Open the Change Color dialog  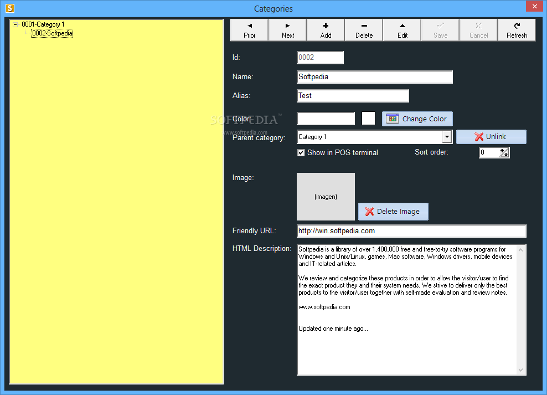click(x=417, y=119)
